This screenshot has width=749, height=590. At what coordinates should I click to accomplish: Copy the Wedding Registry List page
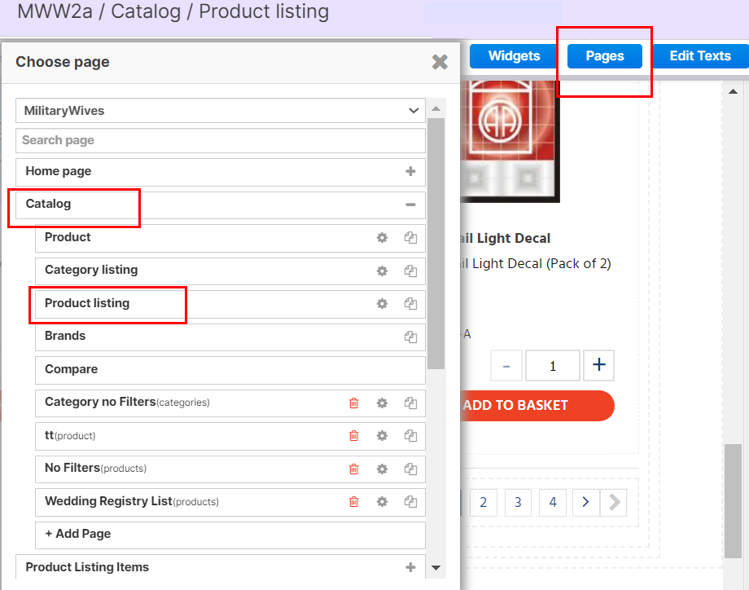pos(410,502)
